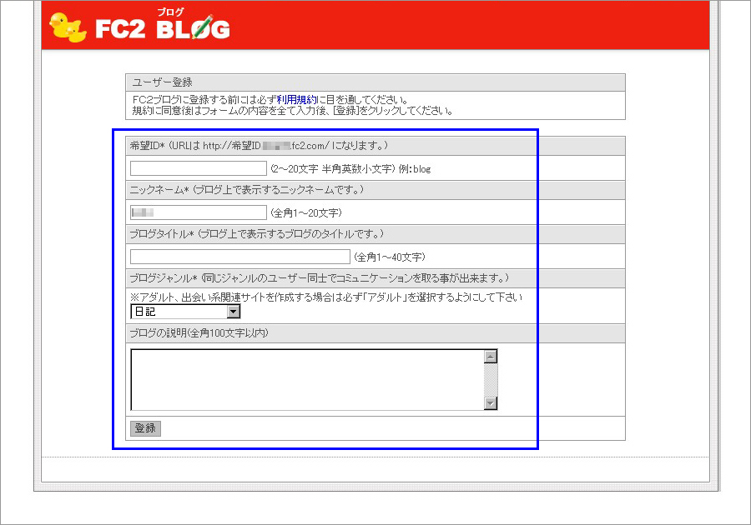Click the ブログの説明(全角100文字以内) label
This screenshot has width=751, height=525.
coord(199,333)
